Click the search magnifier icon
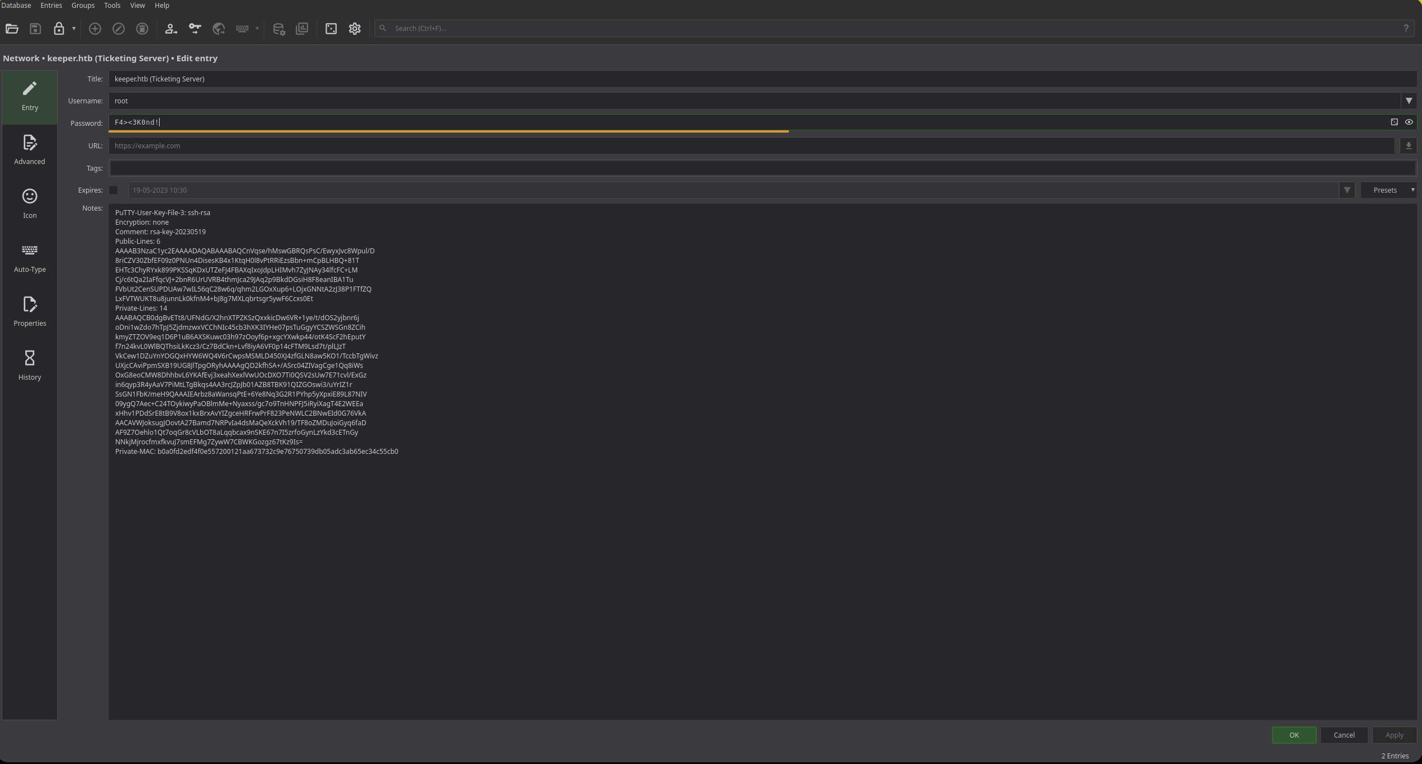Image resolution: width=1422 pixels, height=764 pixels. click(383, 28)
